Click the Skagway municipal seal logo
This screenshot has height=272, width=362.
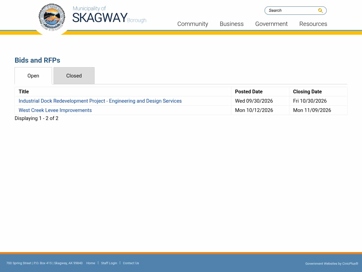(x=52, y=17)
